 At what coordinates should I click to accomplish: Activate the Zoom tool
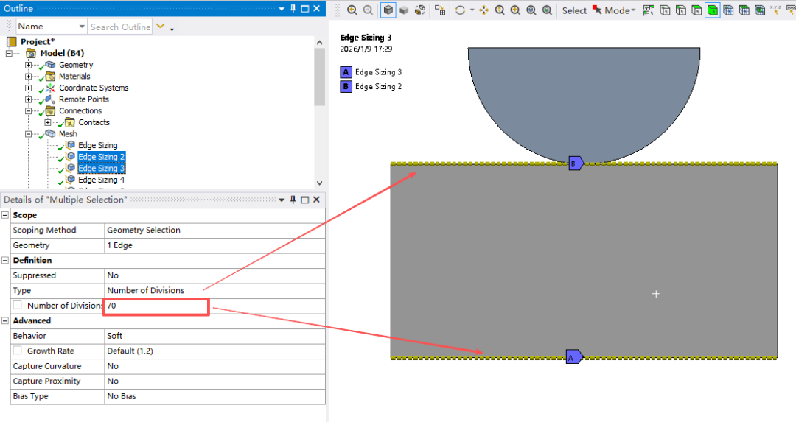tap(500, 10)
